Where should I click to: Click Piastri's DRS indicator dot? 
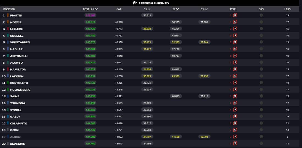(261, 15)
